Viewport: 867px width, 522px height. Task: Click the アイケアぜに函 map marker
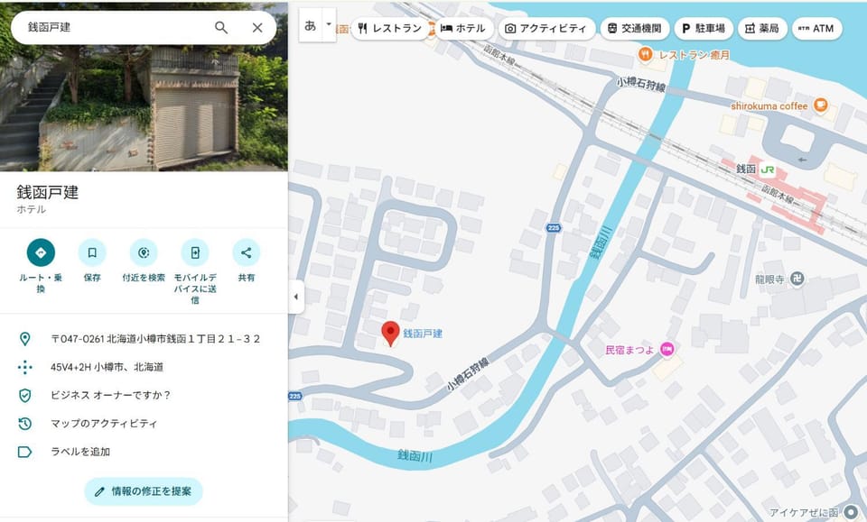pyautogui.click(x=851, y=513)
